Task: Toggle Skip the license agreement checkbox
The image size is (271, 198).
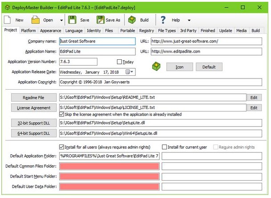Action: click(61, 114)
